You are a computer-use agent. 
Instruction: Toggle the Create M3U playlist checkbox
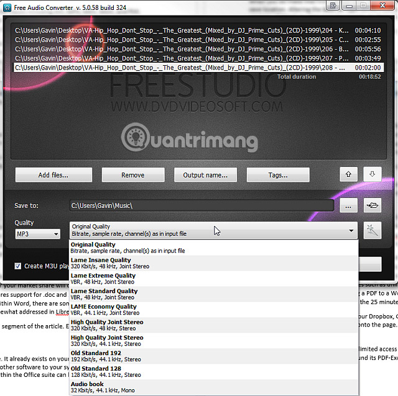18,266
